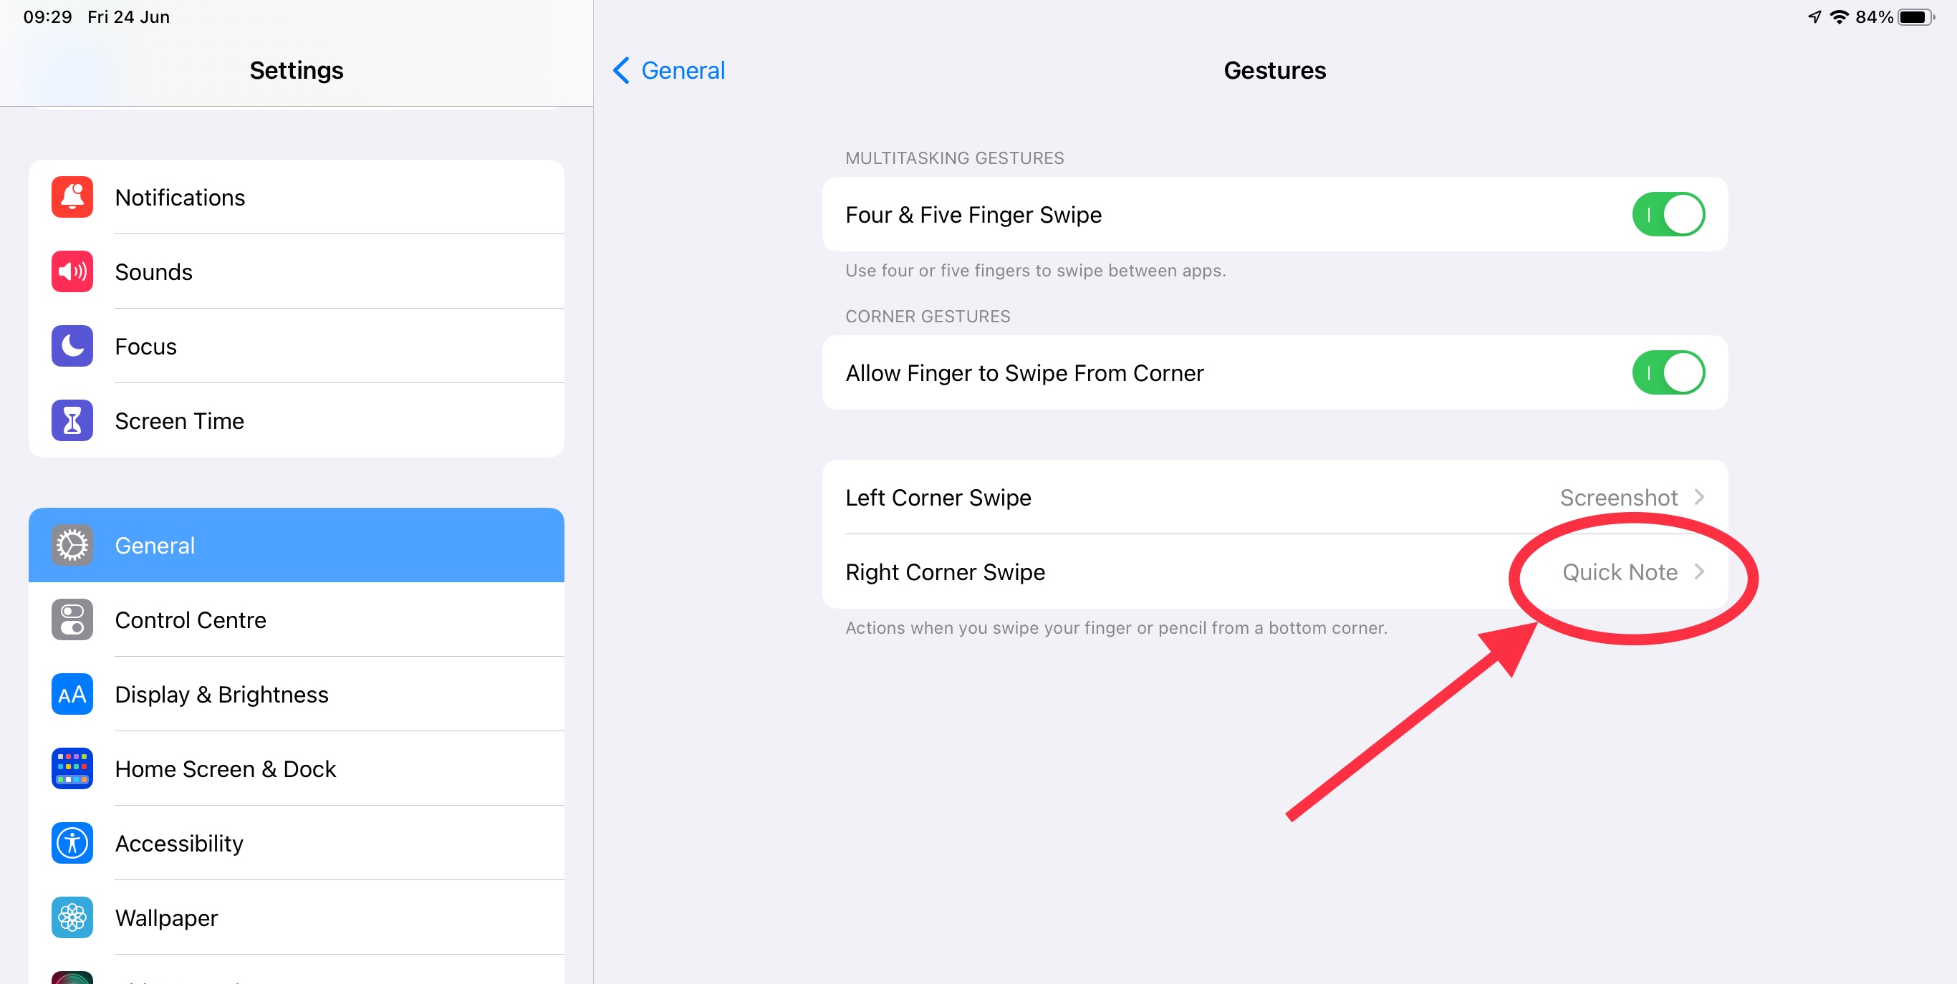
Task: Click the Notifications bell icon
Action: pyautogui.click(x=72, y=198)
